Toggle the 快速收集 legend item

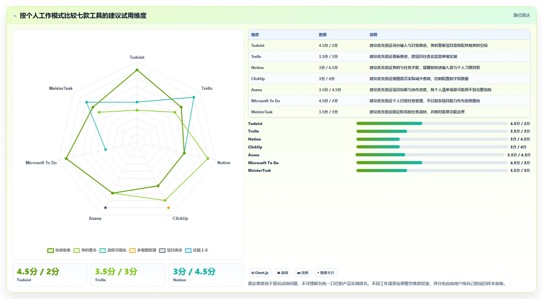tap(59, 250)
